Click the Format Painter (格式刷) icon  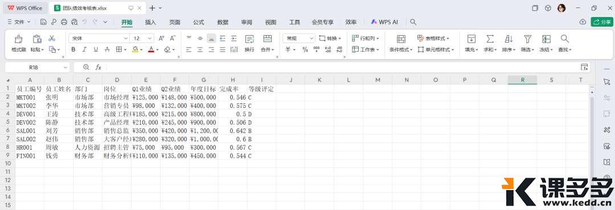coord(18,39)
